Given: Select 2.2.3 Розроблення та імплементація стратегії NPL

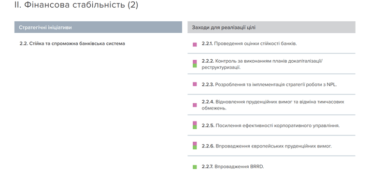Looking at the screenshot, I should (x=269, y=84).
